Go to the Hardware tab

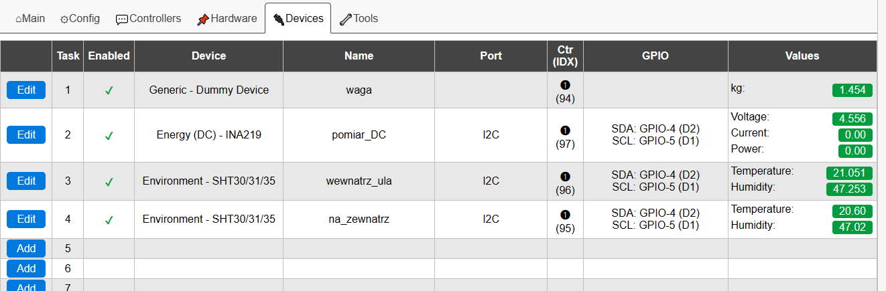click(227, 19)
